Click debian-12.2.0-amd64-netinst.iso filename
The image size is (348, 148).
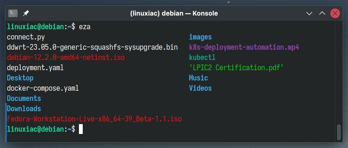tap(66, 57)
